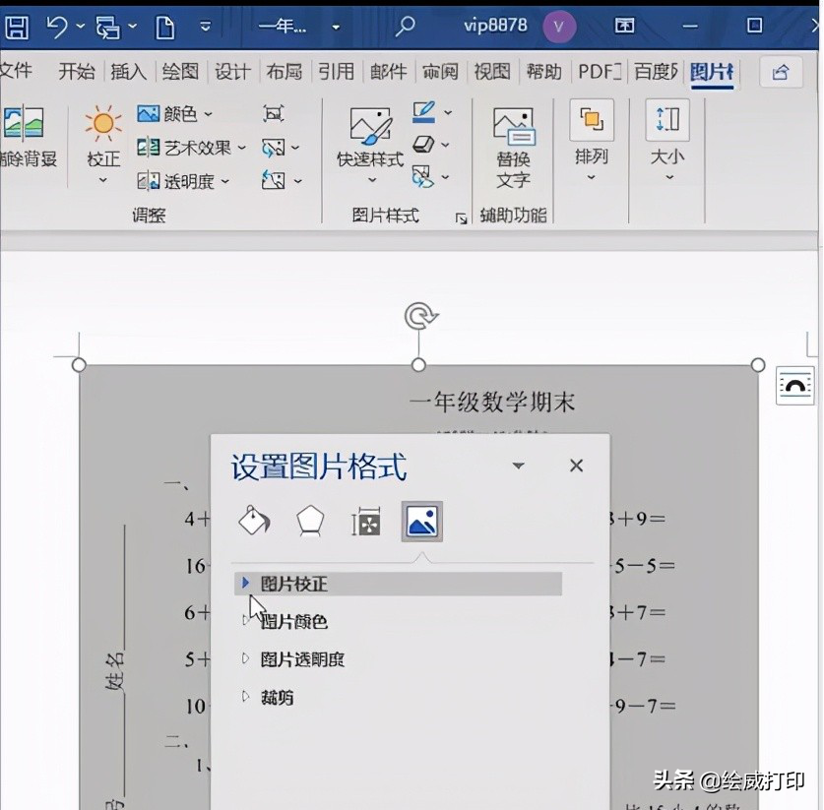Select the Effects pentagon icon in pane
Image resolution: width=824 pixels, height=810 pixels.
pos(310,522)
